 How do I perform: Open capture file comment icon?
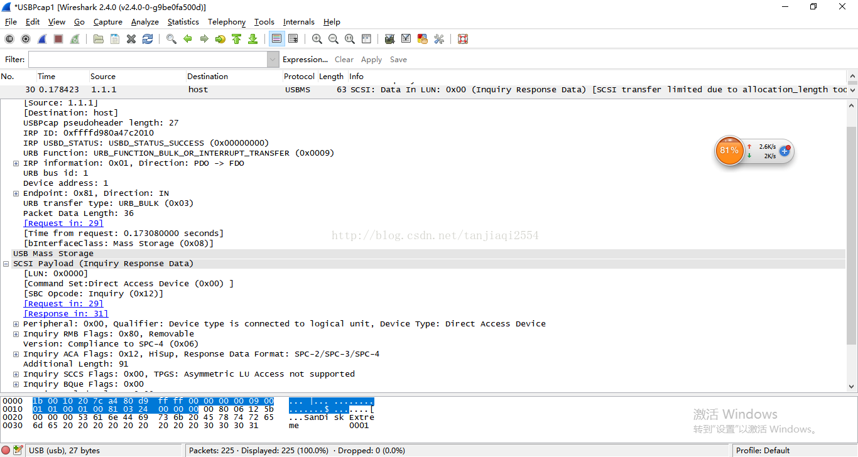tap(18, 450)
